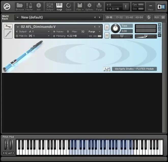The height and width of the screenshot is (162, 168).
Task: Open the instrument name dropdown arrow
Action: [x=18, y=27]
